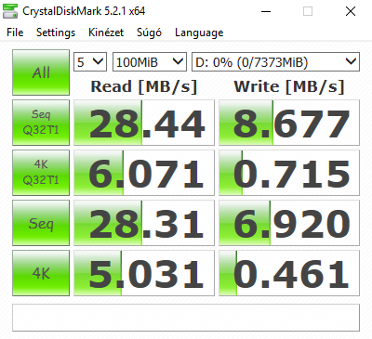372x339 pixels.
Task: Open the Language menu
Action: coord(199,33)
